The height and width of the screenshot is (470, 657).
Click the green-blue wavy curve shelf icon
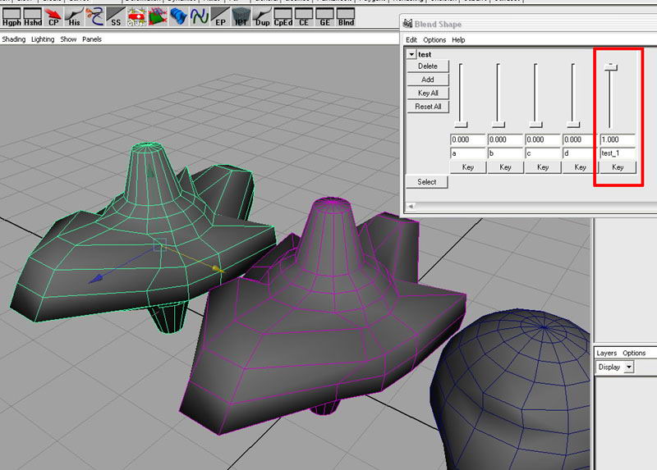(x=200, y=16)
